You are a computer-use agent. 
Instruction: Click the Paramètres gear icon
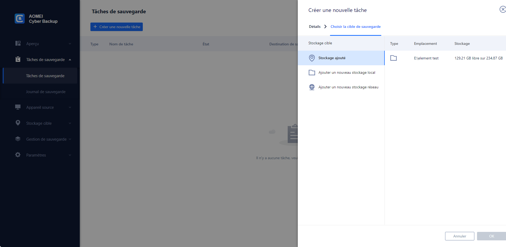pyautogui.click(x=18, y=155)
